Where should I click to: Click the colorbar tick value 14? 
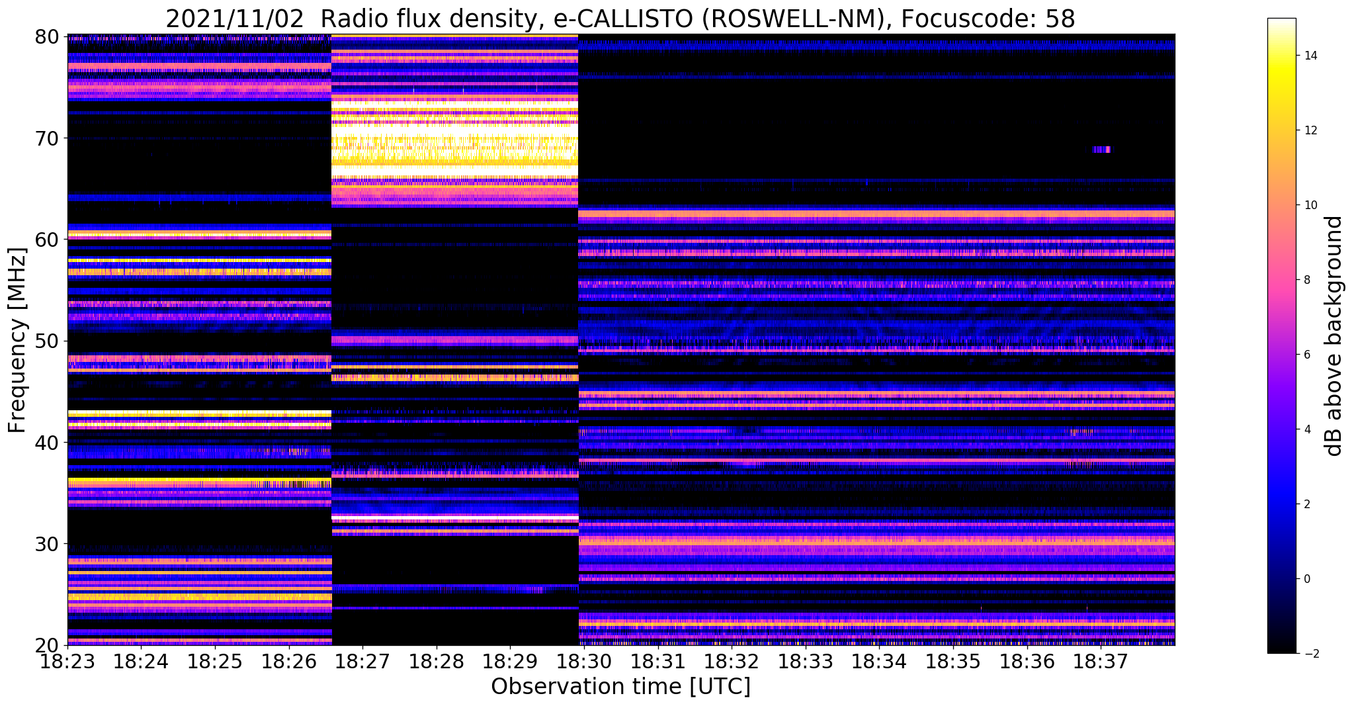point(1310,56)
